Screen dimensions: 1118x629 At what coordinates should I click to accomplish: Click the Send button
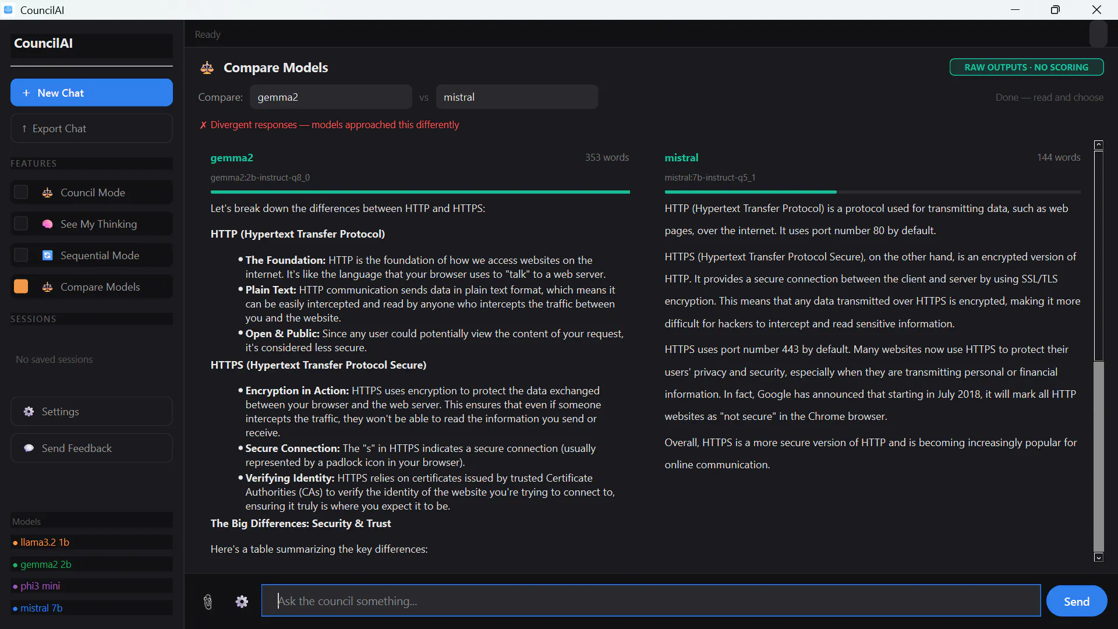click(x=1077, y=602)
